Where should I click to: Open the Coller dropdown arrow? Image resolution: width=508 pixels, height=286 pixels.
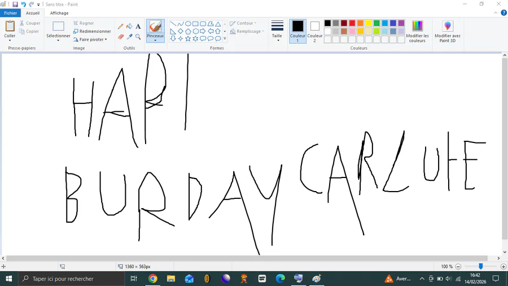tap(10, 41)
